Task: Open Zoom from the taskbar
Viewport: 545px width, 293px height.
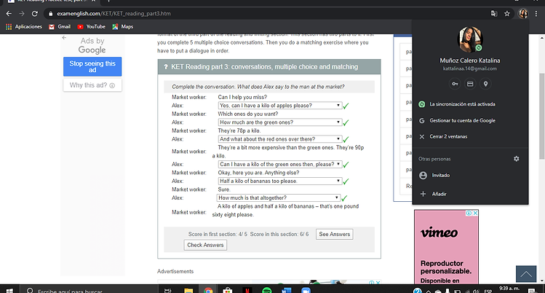Action: 306,290
